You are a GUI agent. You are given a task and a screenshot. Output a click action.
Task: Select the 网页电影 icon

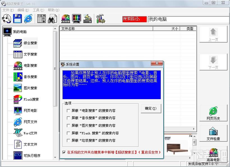click(18, 111)
